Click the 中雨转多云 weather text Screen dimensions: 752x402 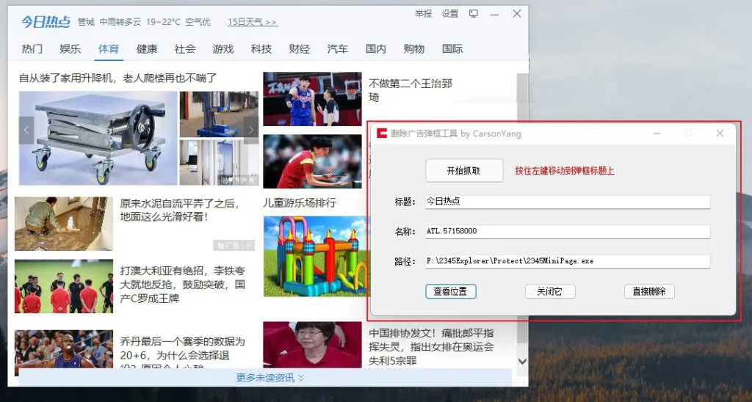120,22
